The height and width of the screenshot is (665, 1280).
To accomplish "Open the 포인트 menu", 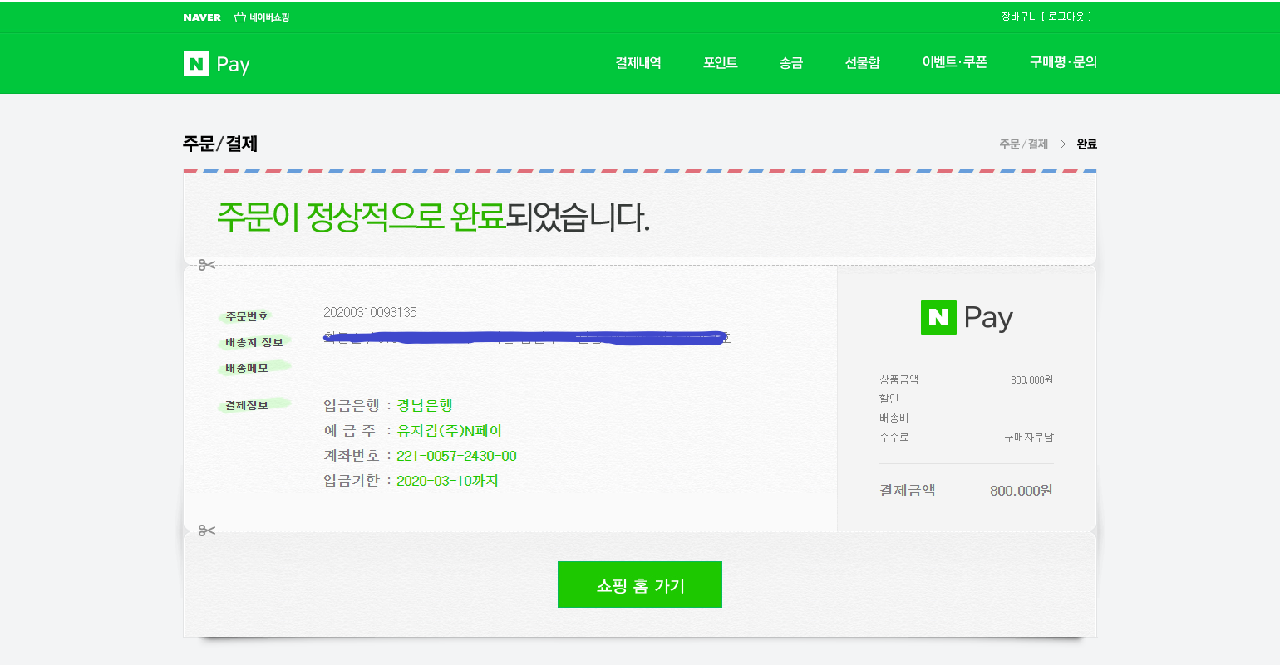I will 721,63.
